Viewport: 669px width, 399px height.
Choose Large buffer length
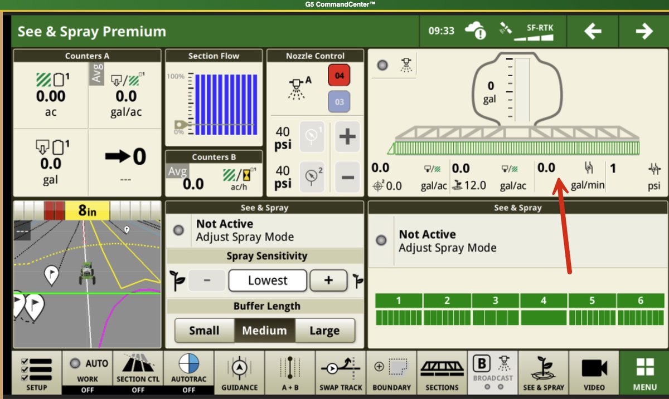point(324,331)
